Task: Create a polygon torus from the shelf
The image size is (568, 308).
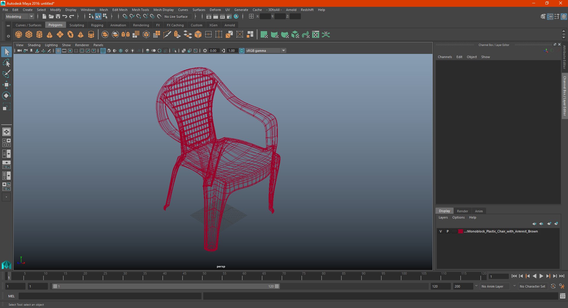Action: click(70, 35)
